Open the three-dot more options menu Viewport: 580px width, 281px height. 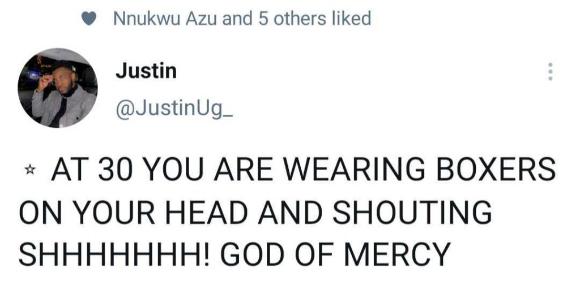point(548,72)
